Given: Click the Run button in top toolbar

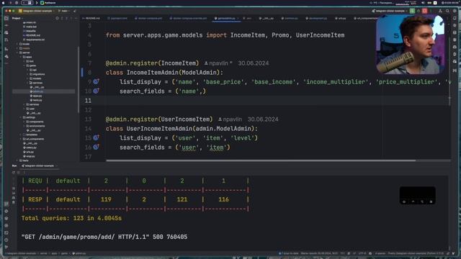Looking at the screenshot, I should click(413, 11).
